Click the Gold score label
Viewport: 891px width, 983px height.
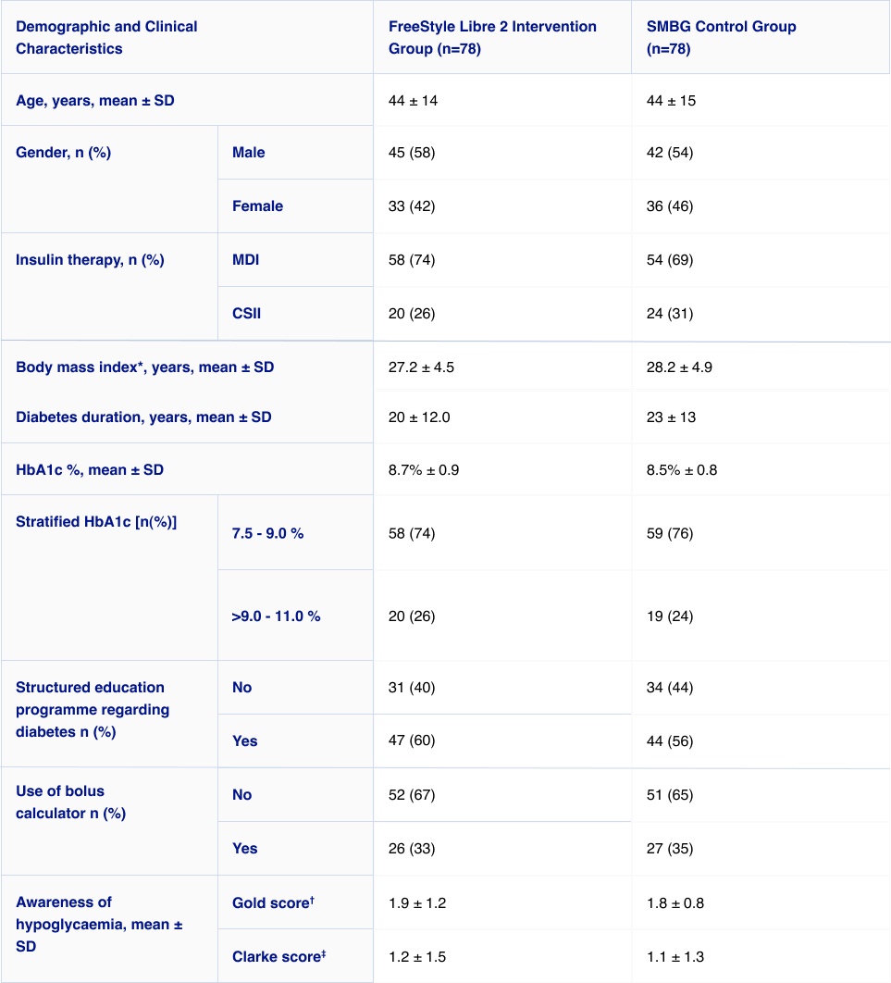(x=273, y=902)
